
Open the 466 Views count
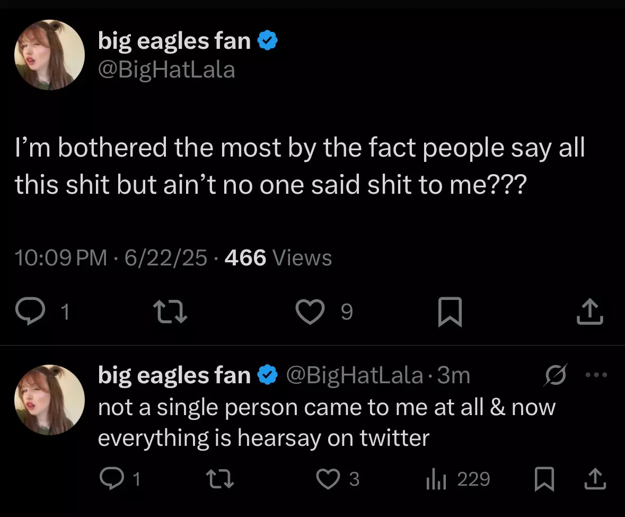pyautogui.click(x=278, y=257)
